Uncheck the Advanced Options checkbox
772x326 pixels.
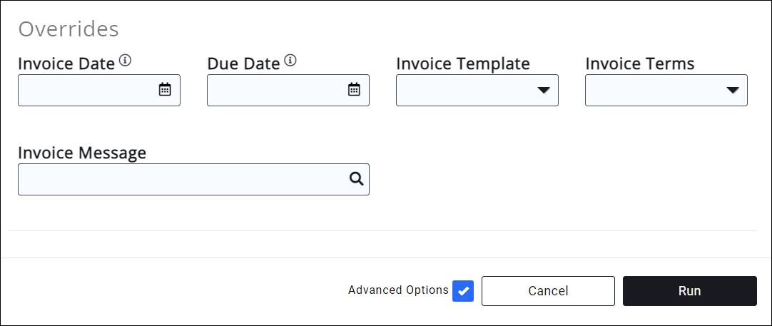(x=463, y=291)
